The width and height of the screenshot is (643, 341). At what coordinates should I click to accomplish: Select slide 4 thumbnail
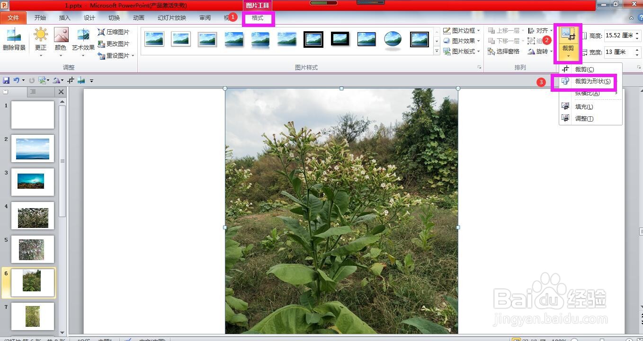coord(33,216)
